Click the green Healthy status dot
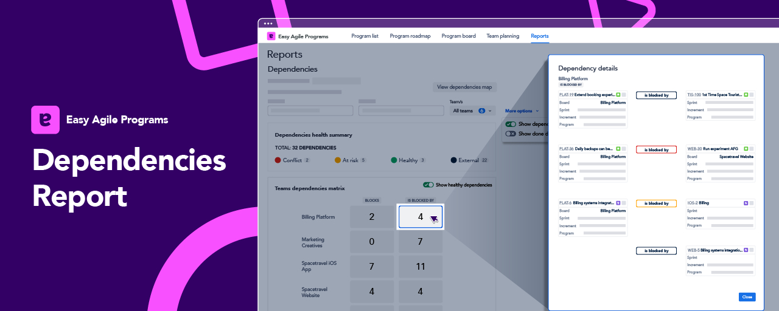The image size is (779, 311). coord(394,160)
